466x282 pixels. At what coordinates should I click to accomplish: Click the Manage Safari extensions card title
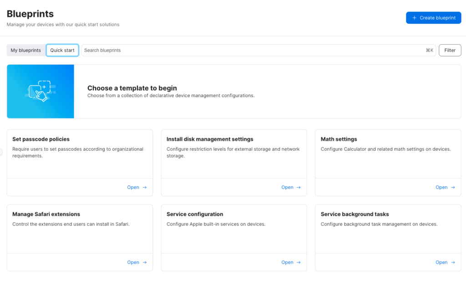point(46,214)
